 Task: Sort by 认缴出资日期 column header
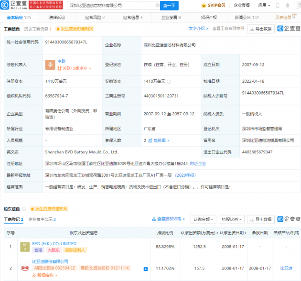coord(233,233)
